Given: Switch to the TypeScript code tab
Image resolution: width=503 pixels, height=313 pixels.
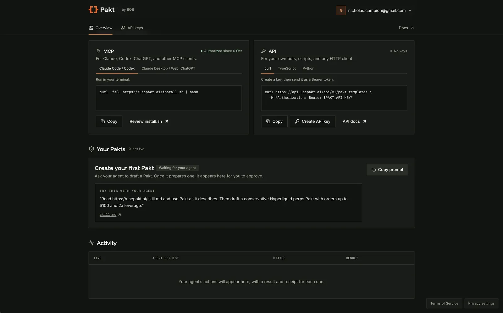Looking at the screenshot, I should (287, 68).
